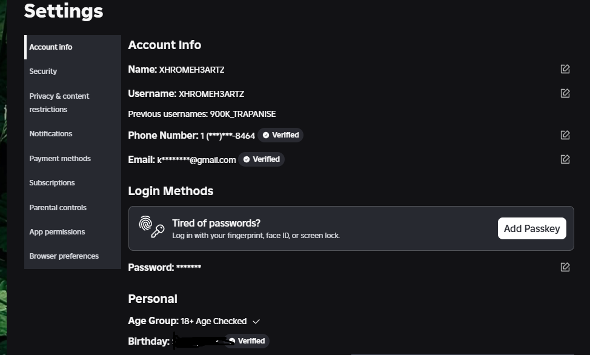This screenshot has height=355, width=590.
Task: Switch to the Notifications tab
Action: (51, 134)
